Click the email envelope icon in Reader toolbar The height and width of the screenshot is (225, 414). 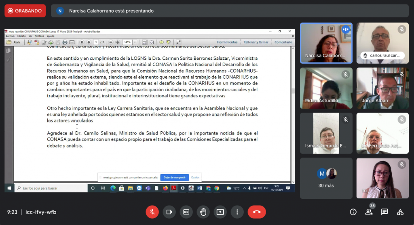(72, 42)
